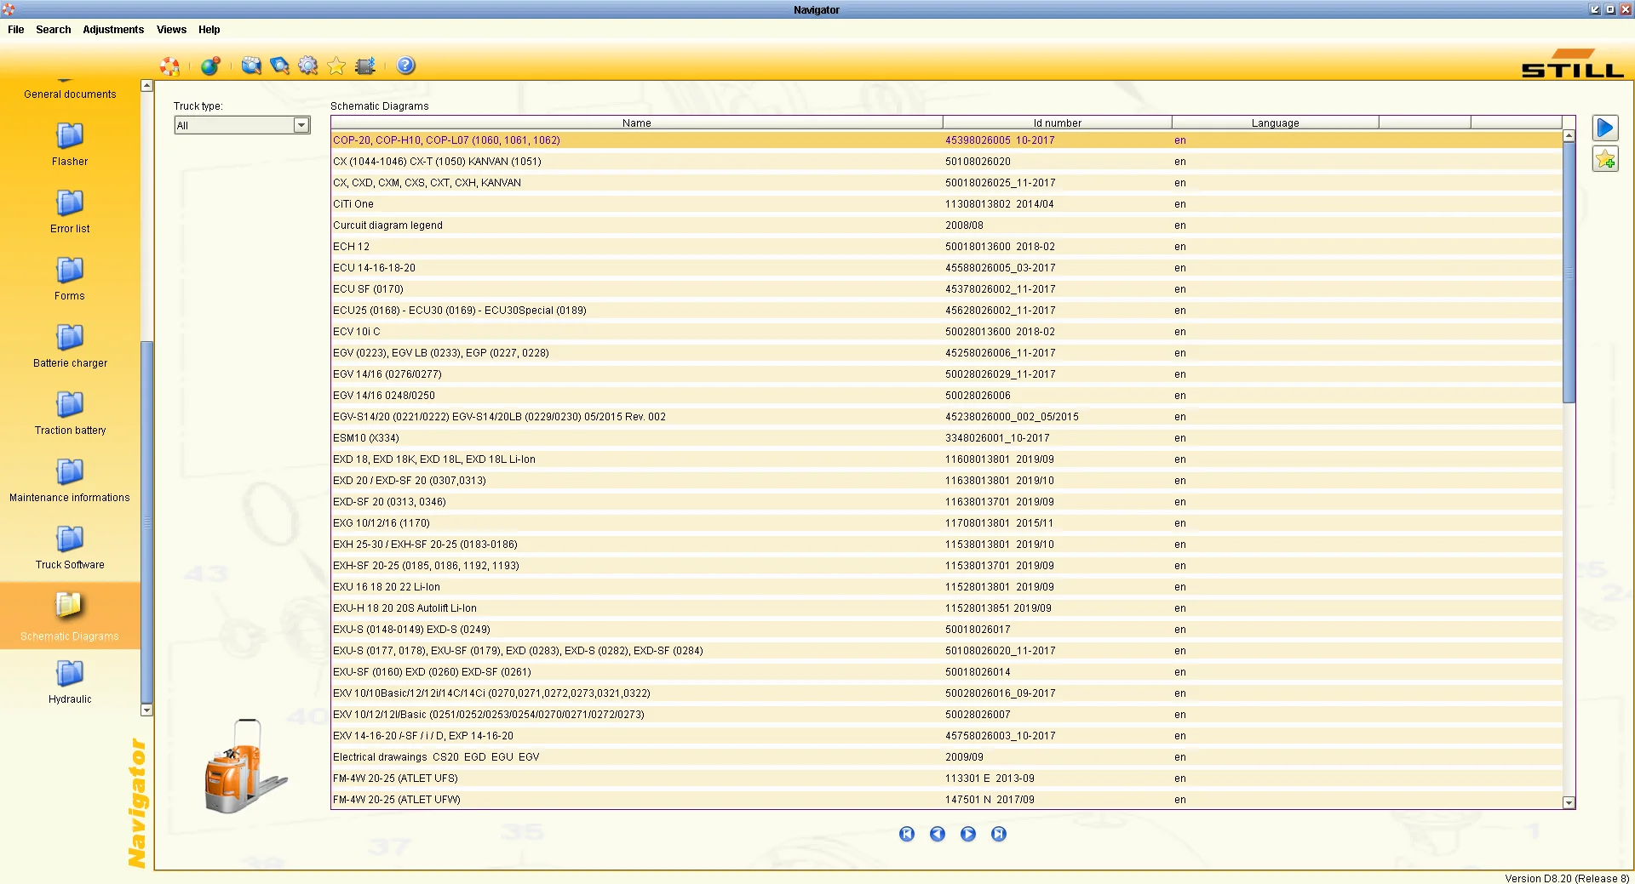The width and height of the screenshot is (1635, 884).
Task: Open the book search toolbar icon
Action: pyautogui.click(x=279, y=66)
